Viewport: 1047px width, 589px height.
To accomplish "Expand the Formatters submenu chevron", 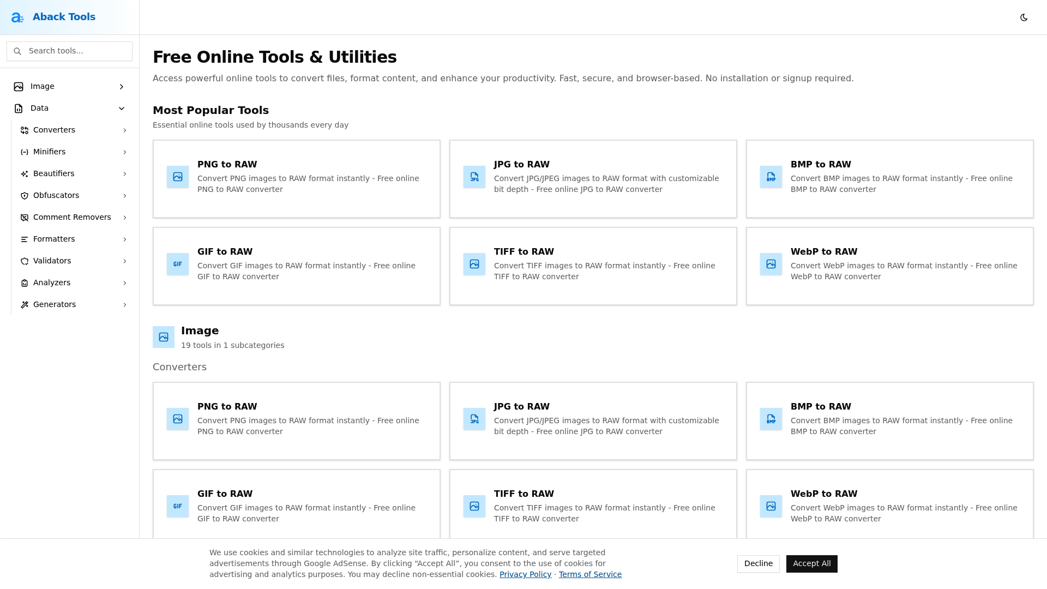I will coord(125,239).
